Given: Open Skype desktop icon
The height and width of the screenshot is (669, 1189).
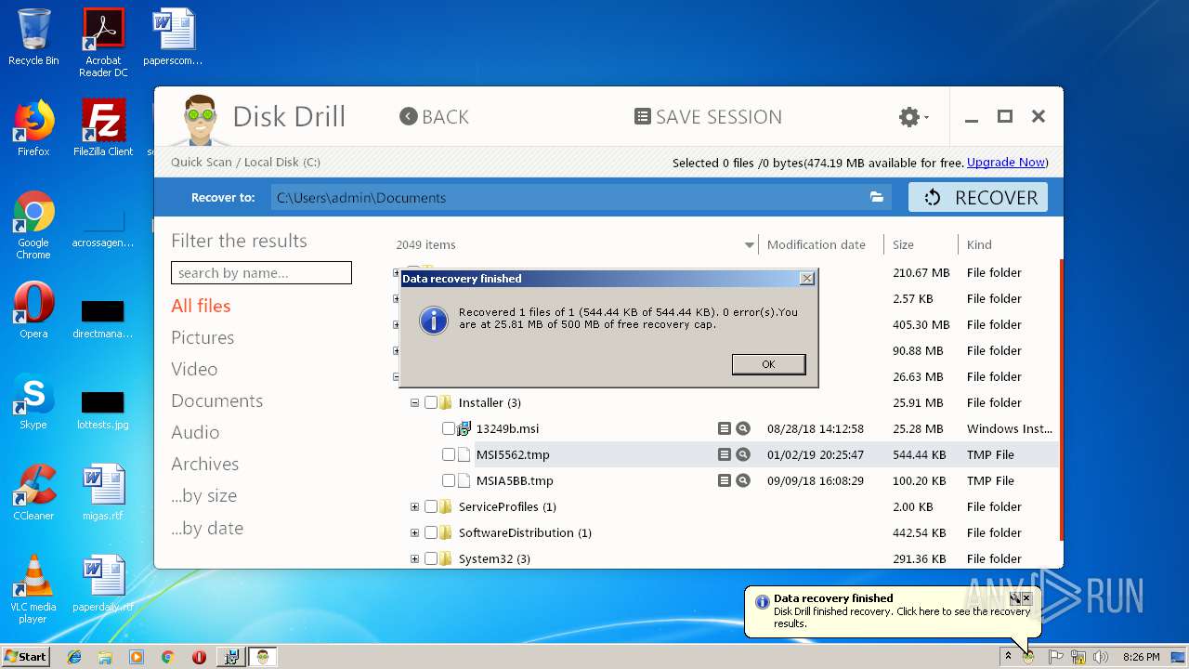Looking at the screenshot, I should 33,401.
